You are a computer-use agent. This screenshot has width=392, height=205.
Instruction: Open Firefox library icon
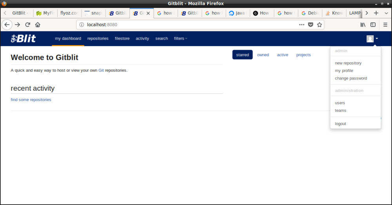pos(363,25)
